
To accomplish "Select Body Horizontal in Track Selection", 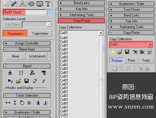I will (8, 103).
